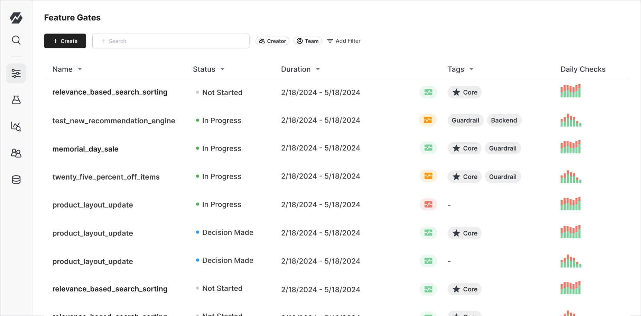Image resolution: width=641 pixels, height=316 pixels.
Task: Click the Statsig logo in sidebar
Action: 16,18
